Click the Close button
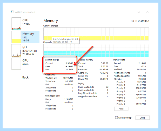The image size is (161, 131). click(142, 118)
